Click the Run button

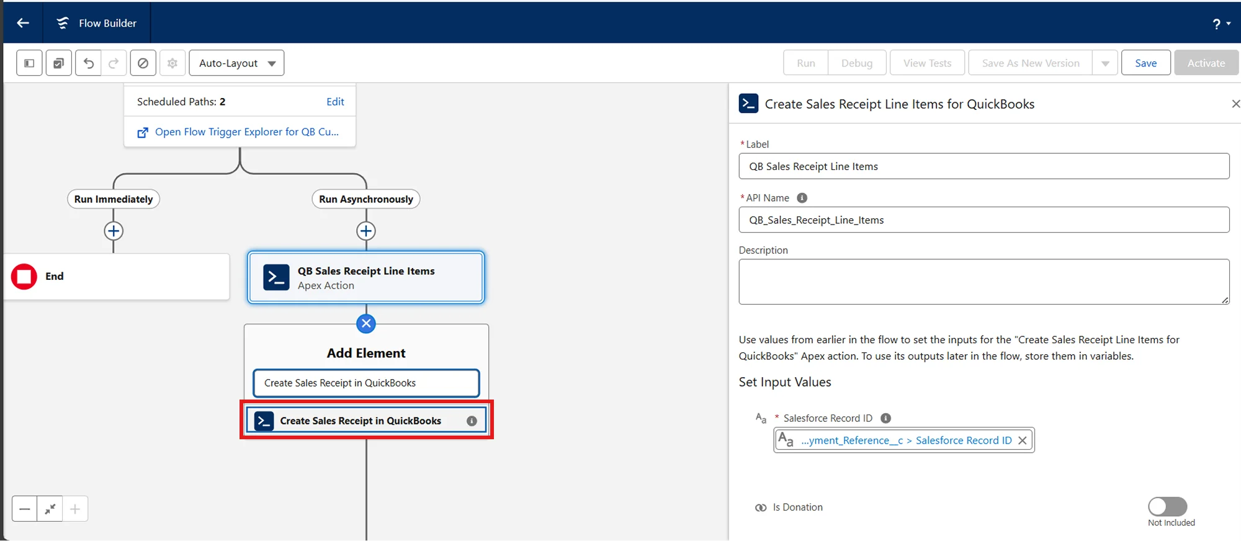coord(805,63)
